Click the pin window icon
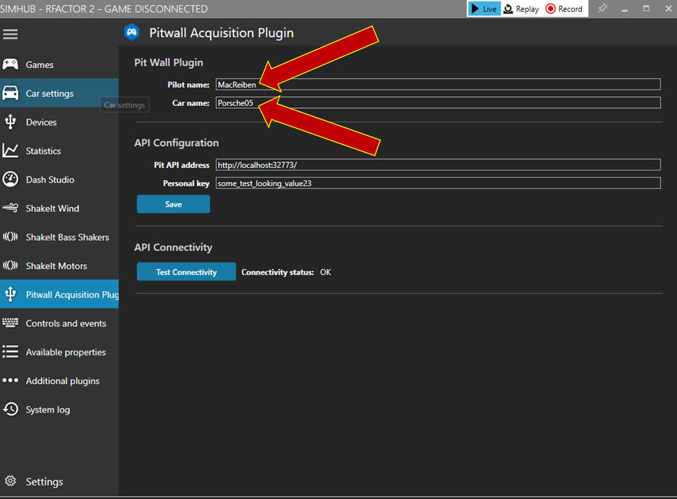677x499 pixels. click(602, 8)
